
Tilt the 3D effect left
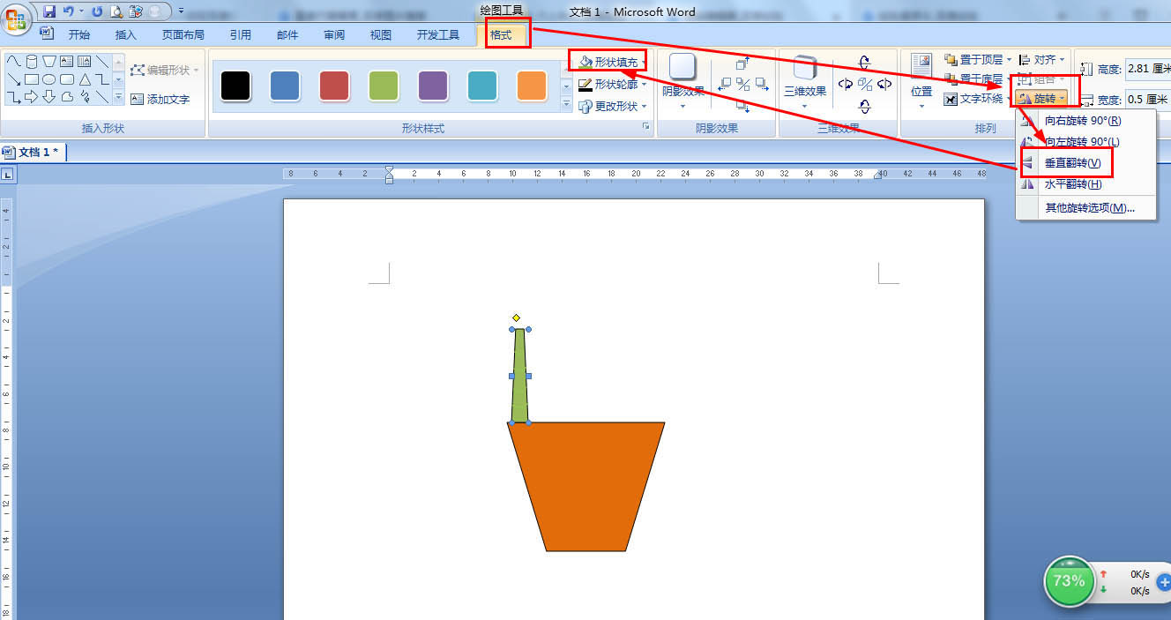pos(846,84)
